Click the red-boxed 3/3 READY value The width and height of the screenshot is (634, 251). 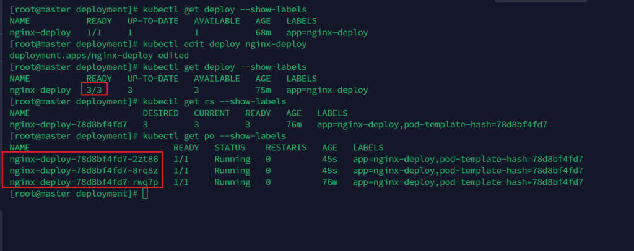pyautogui.click(x=94, y=90)
